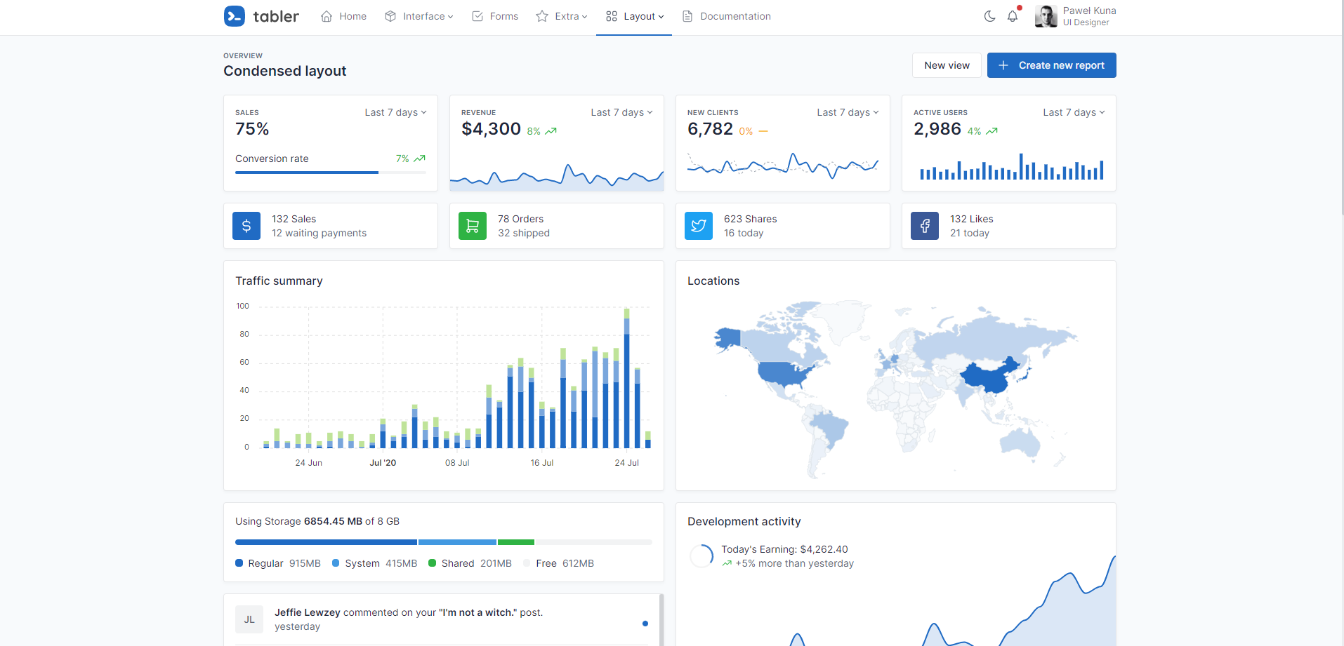
Task: Click the Shared green storage bar segment
Action: click(x=516, y=542)
